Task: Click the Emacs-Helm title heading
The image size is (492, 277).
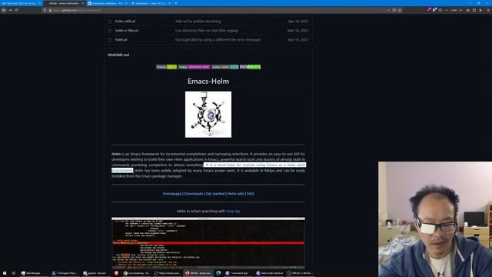Action: 208,82
